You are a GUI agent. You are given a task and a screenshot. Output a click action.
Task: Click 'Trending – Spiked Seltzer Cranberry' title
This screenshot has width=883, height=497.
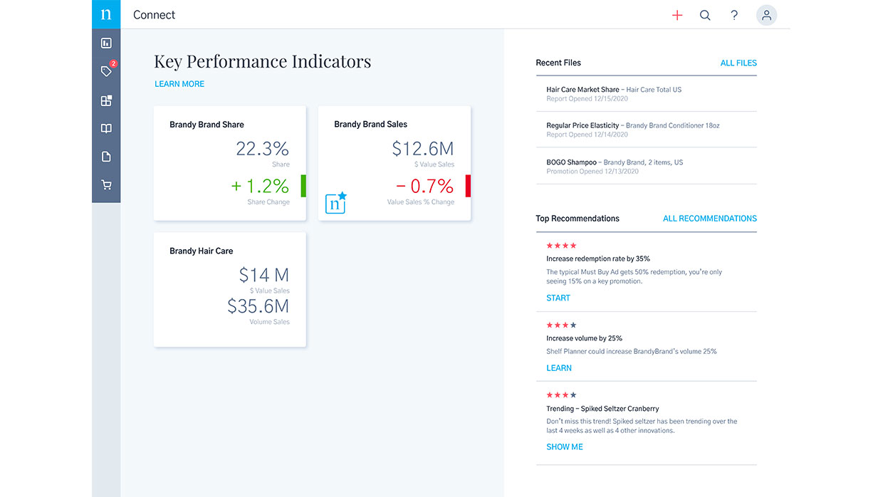pos(602,409)
